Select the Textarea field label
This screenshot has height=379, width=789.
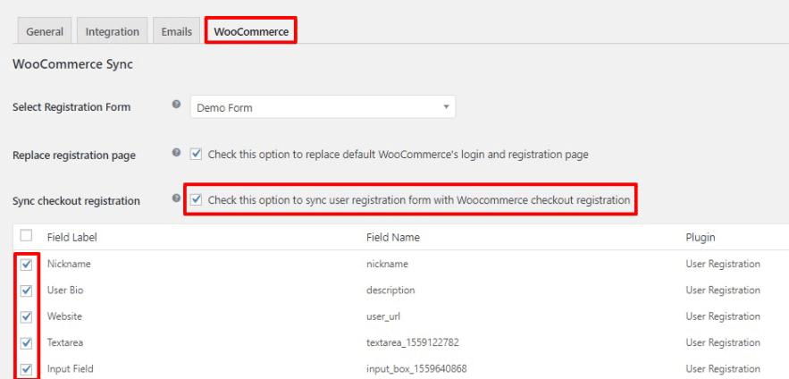pyautogui.click(x=65, y=342)
